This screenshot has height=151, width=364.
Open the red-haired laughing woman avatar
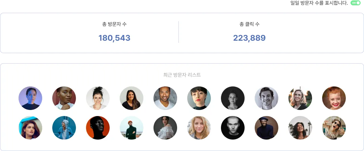(x=334, y=98)
